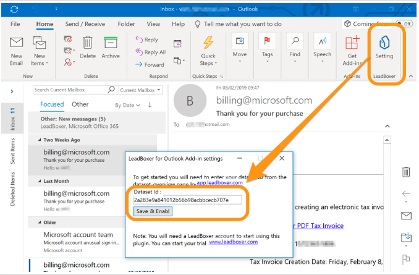Click Reply All in the ribbon
This screenshot has height=275, width=419.
click(x=150, y=52)
